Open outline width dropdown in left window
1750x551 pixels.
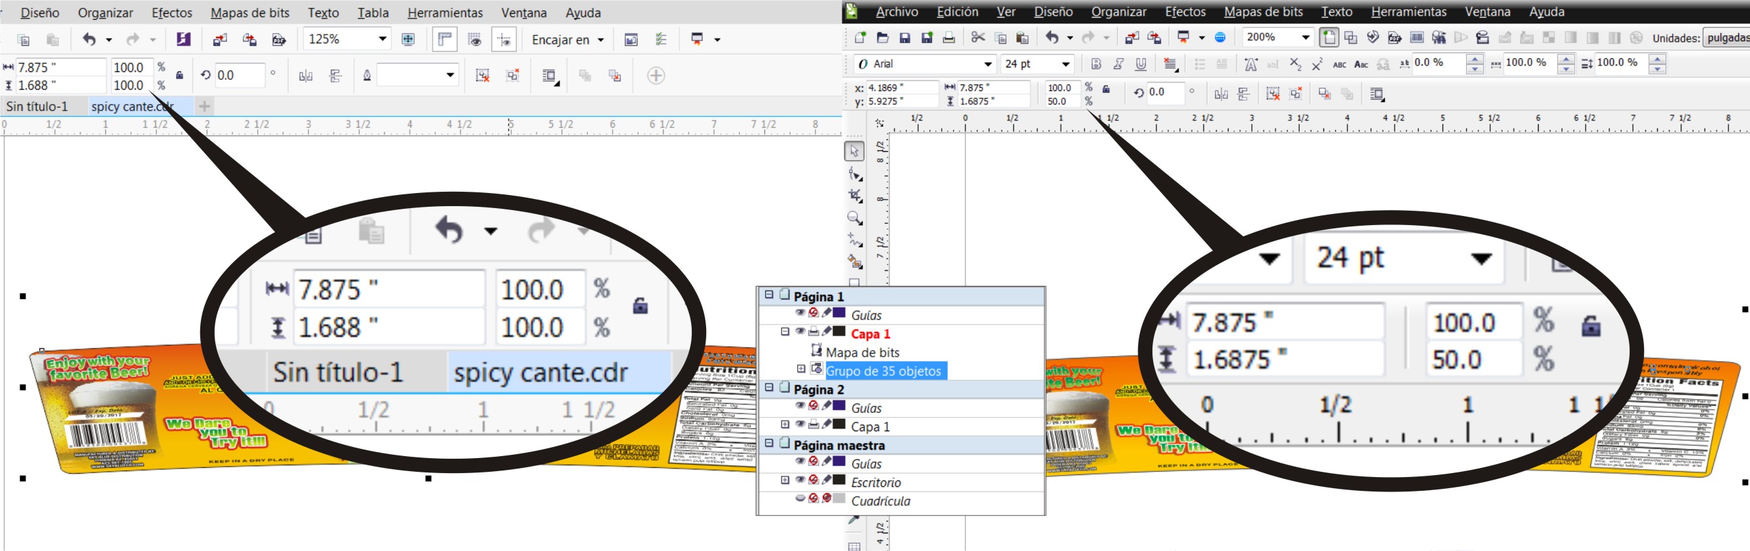pos(450,75)
